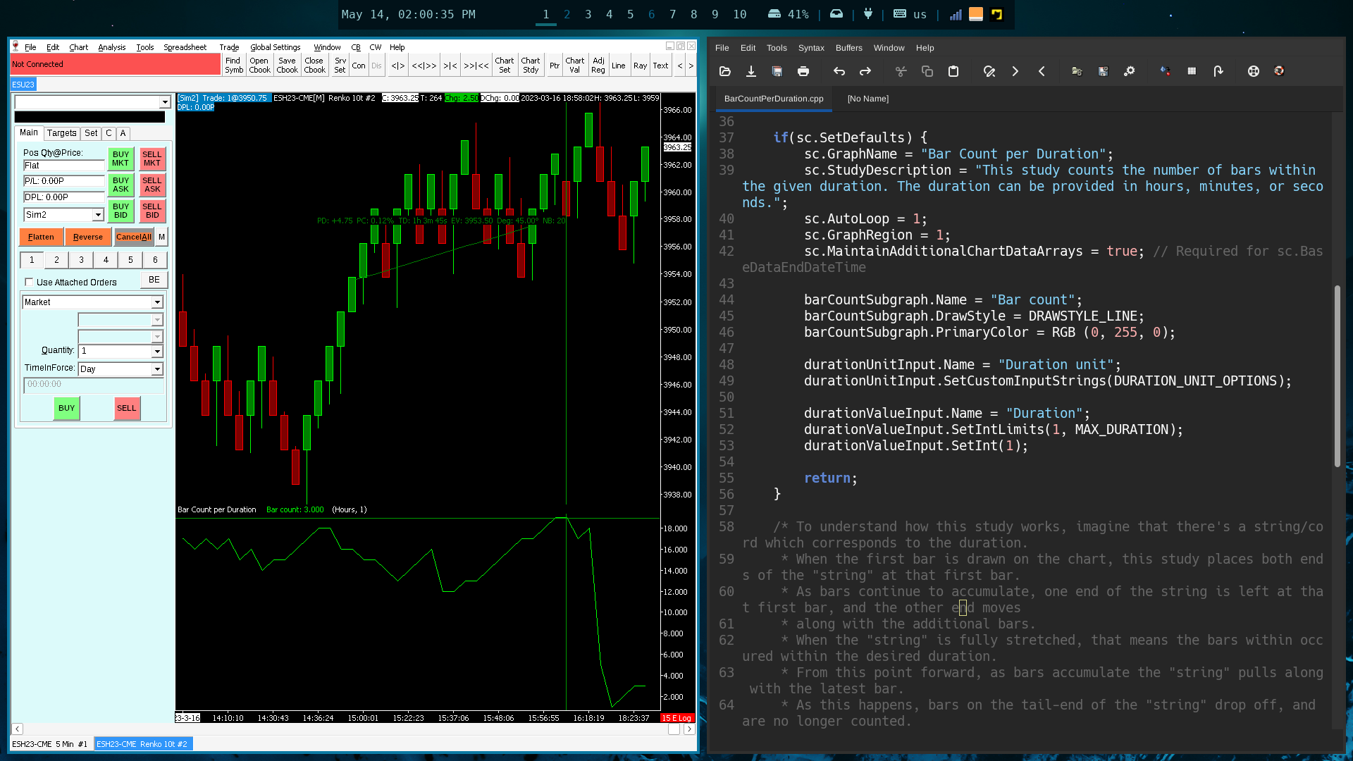The image size is (1353, 761).
Task: Click the find next chevron icon
Action: 1015,71
